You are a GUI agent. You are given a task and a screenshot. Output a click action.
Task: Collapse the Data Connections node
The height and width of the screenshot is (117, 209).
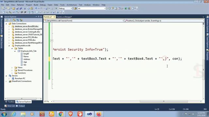pos(6,24)
